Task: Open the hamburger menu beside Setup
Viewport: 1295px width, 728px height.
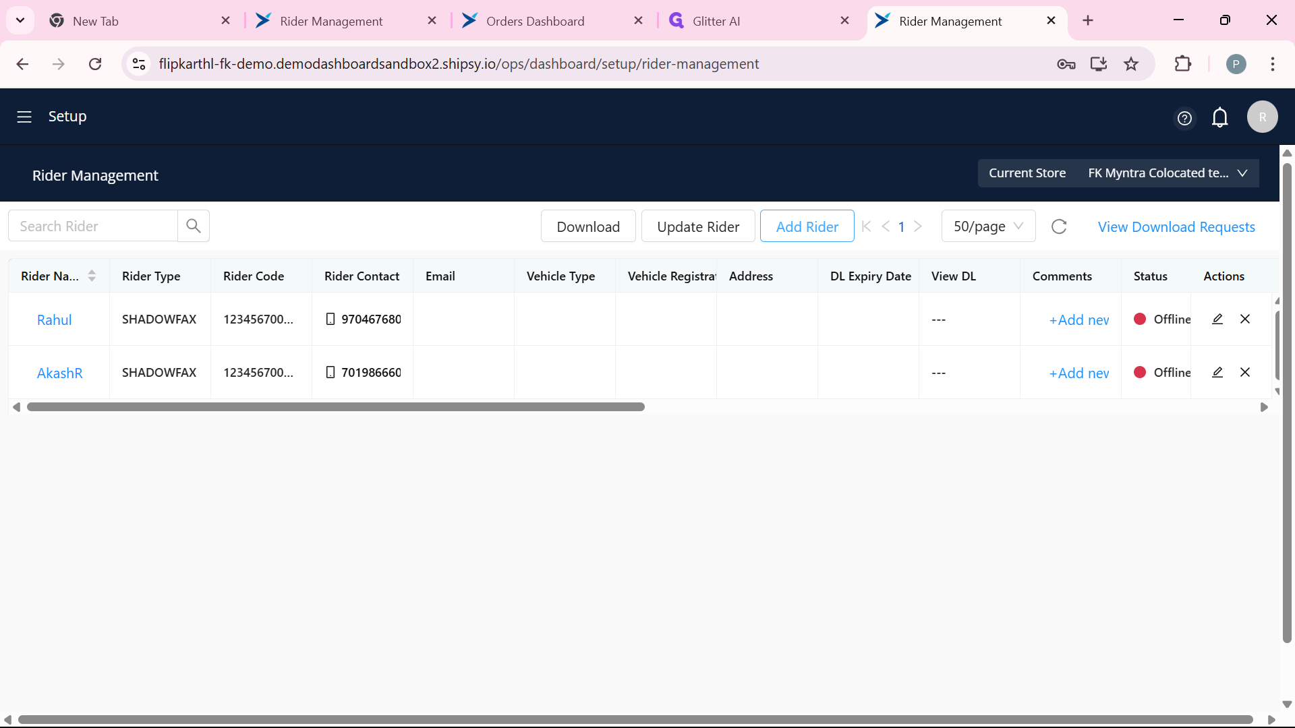Action: pos(24,117)
